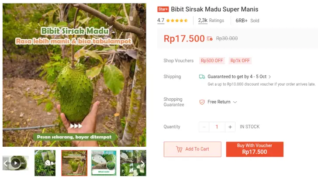
Task: Expand the Free Return guarantee details
Action: click(235, 102)
